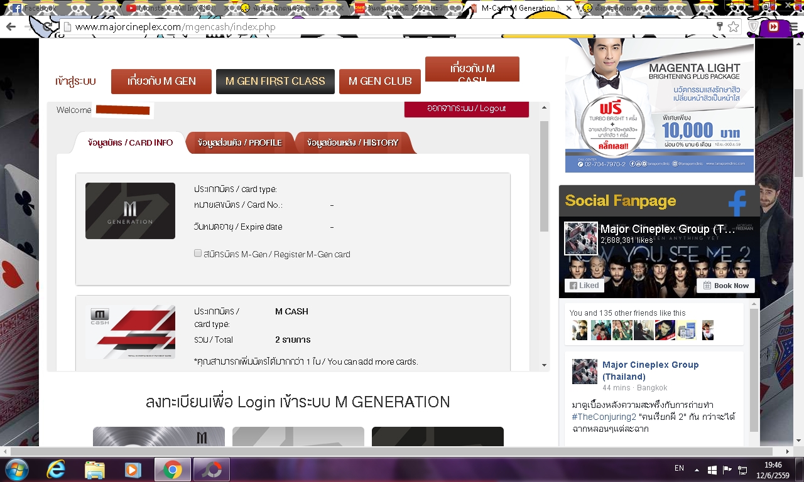Click the Major Cineplex Group page avatar in fanpage header
Viewport: 804px width, 482px height.
pos(580,238)
